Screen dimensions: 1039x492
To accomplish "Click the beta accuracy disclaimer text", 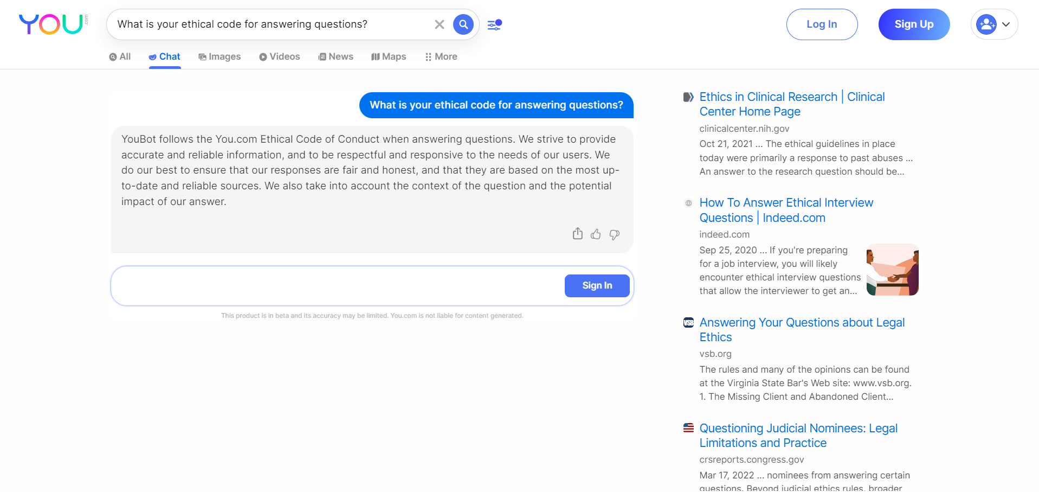I will pyautogui.click(x=372, y=316).
